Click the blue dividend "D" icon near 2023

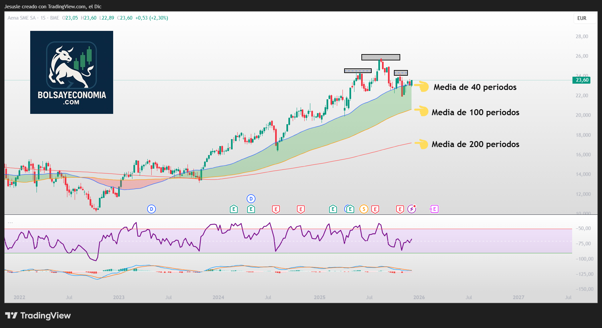pos(151,209)
